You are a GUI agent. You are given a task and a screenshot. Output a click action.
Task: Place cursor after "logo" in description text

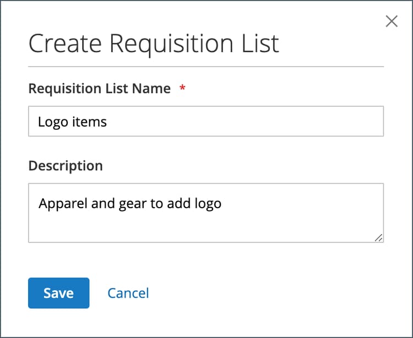[x=222, y=204]
